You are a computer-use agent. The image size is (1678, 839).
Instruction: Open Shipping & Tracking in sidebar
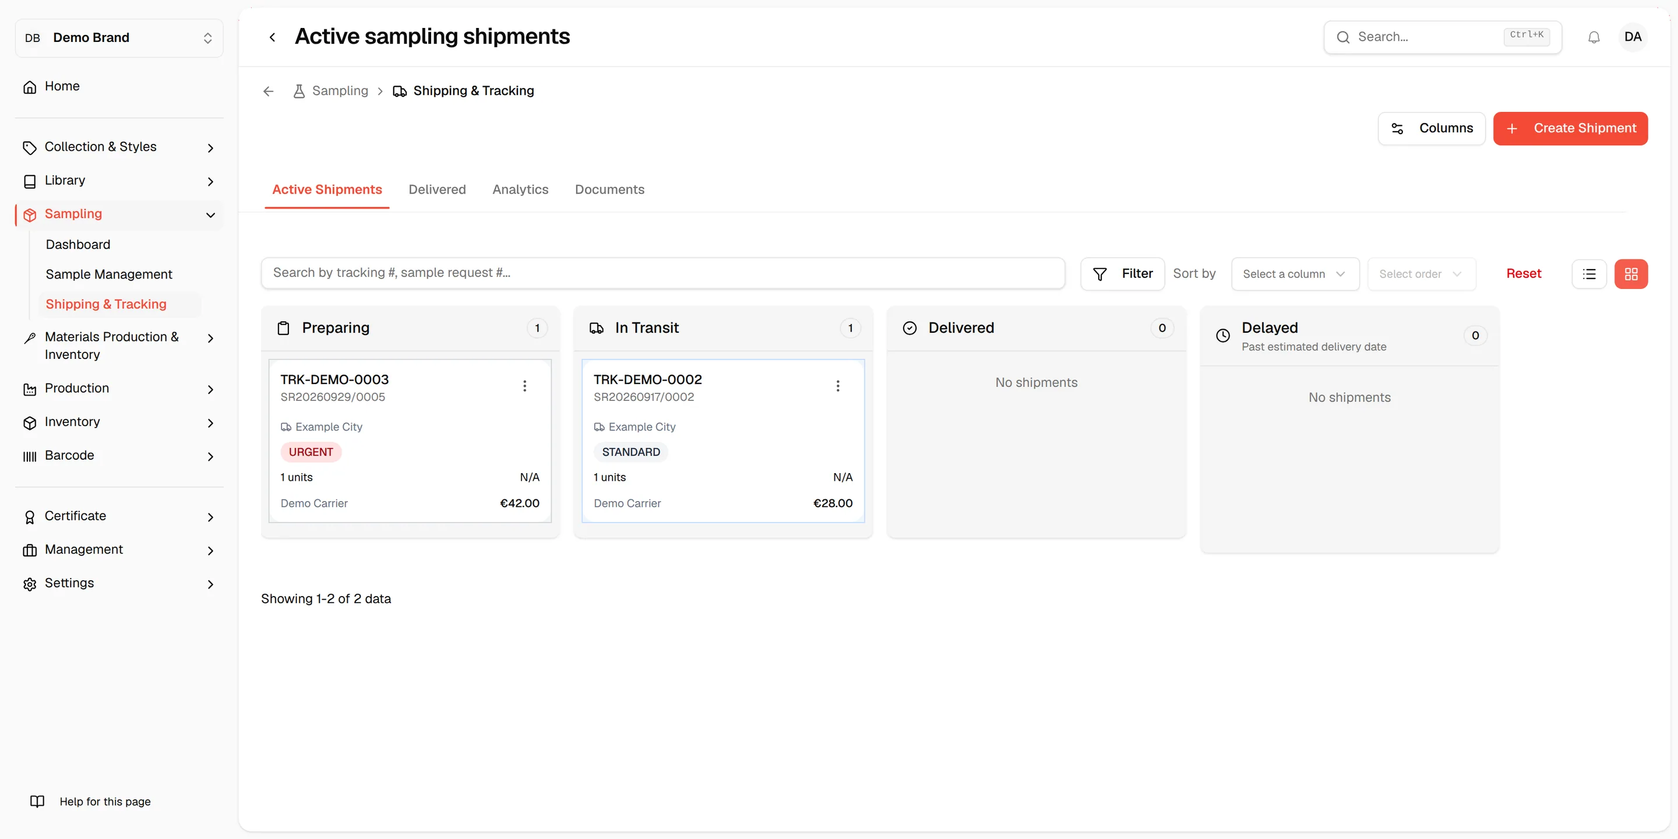[x=106, y=304]
